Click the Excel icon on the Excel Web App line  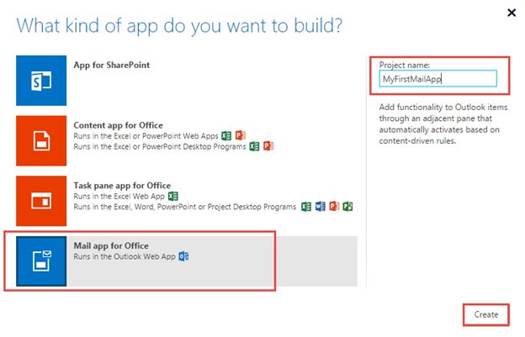point(173,196)
